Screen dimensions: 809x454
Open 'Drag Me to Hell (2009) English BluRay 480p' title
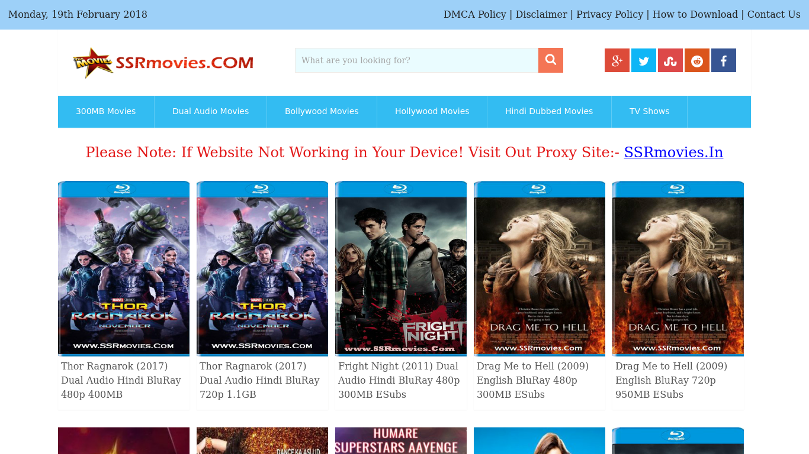click(x=533, y=380)
